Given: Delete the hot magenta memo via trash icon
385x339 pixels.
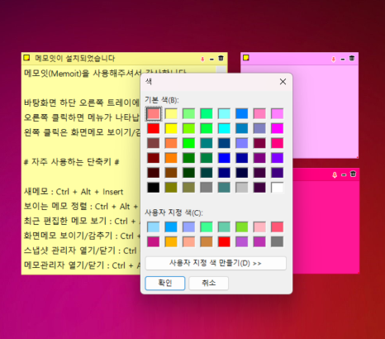Looking at the screenshot, I should (353, 174).
